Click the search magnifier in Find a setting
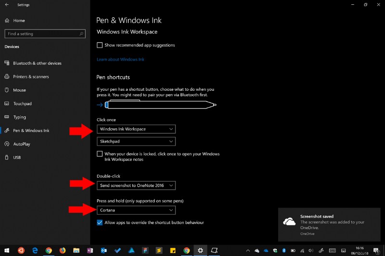 click(81, 34)
